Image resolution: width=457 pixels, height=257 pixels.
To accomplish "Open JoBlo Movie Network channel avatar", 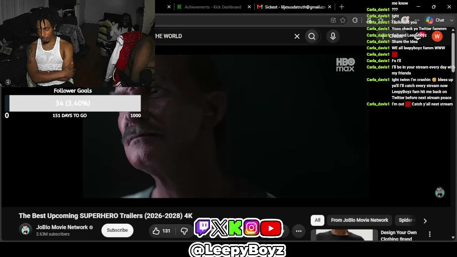I will pyautogui.click(x=25, y=230).
